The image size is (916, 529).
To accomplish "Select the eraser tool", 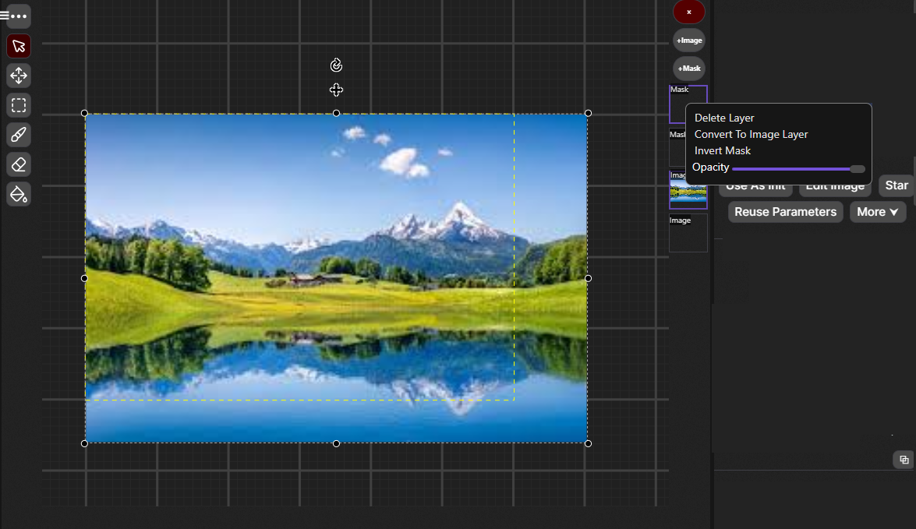I will point(19,164).
